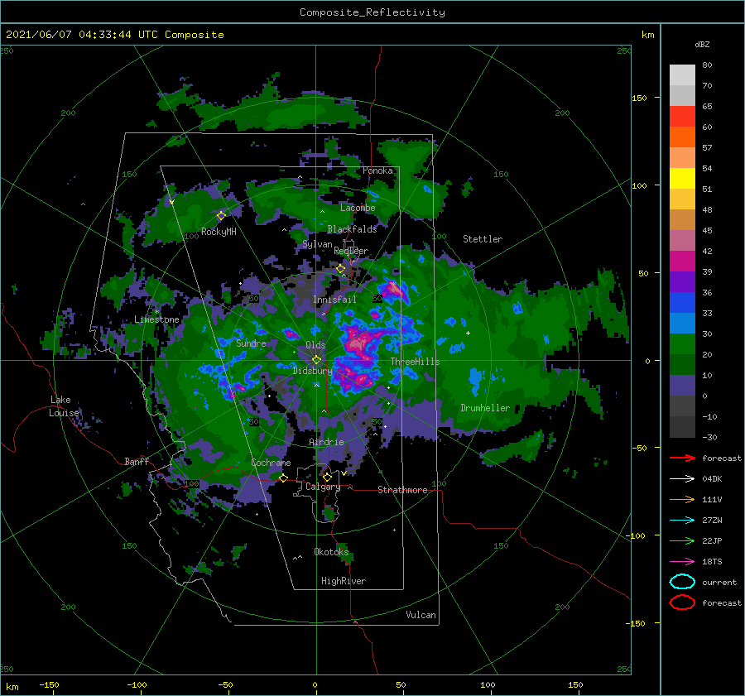Viewport: 745px width, 696px height.
Task: Click the red forecast arrow legend icon
Action: (682, 458)
